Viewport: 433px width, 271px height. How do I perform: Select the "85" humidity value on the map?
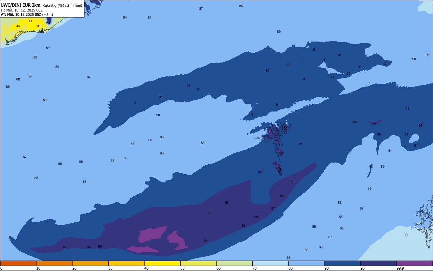[241, 6]
